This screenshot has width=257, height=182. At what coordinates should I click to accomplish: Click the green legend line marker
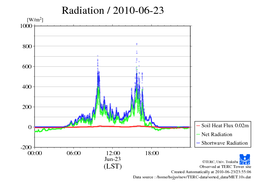(x=198, y=134)
